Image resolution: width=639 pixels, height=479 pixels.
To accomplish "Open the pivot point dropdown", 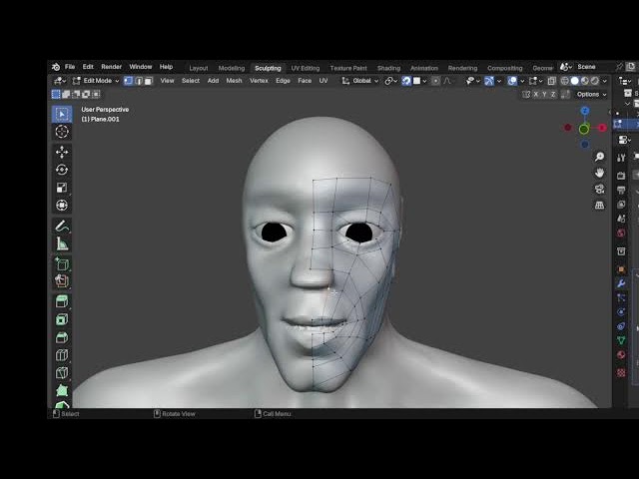I will [x=390, y=81].
